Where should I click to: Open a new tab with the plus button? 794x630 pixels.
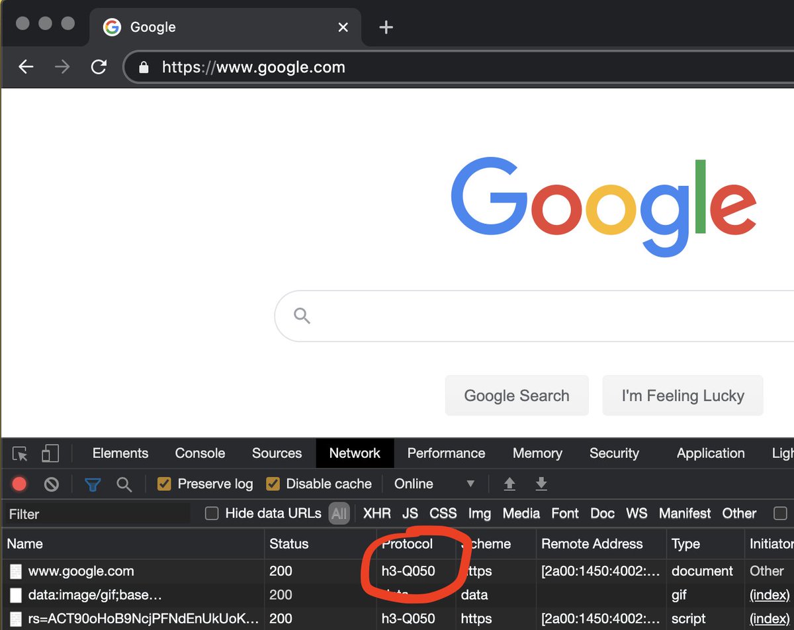(386, 27)
